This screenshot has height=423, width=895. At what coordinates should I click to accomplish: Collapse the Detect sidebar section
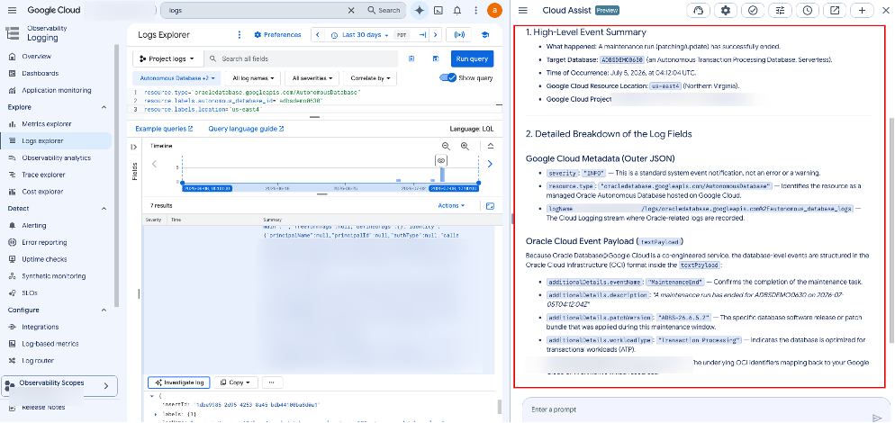click(104, 209)
